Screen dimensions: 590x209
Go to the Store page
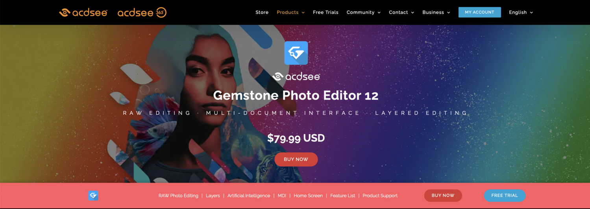point(262,13)
